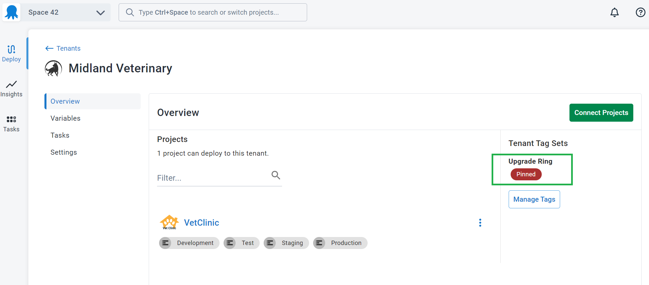649x285 pixels.
Task: Click the VetClinic project logo
Action: pyautogui.click(x=169, y=222)
